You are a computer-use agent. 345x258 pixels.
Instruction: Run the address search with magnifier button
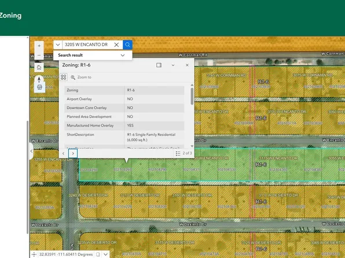[x=127, y=45]
